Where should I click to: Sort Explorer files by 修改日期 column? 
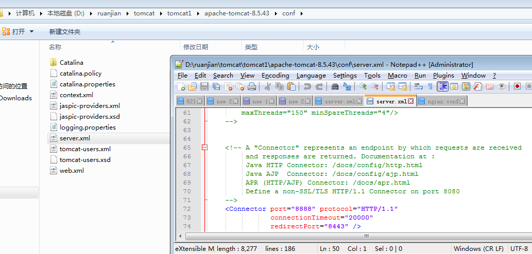tap(196, 47)
